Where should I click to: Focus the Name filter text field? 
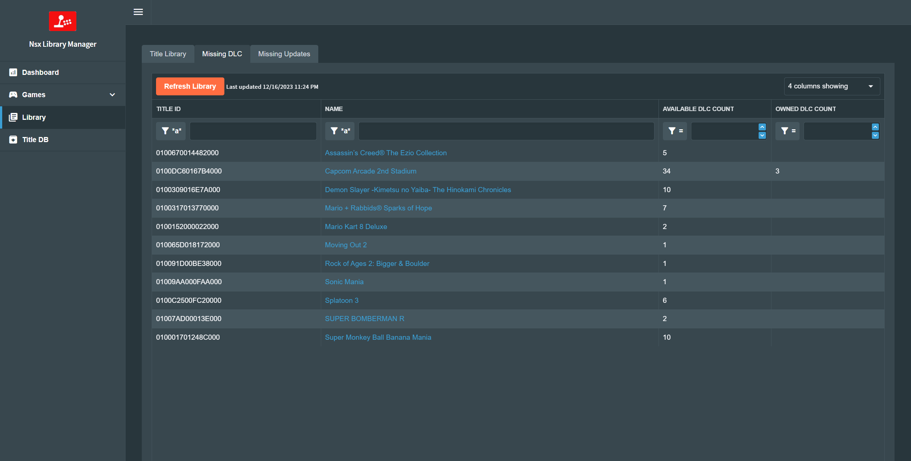point(506,131)
